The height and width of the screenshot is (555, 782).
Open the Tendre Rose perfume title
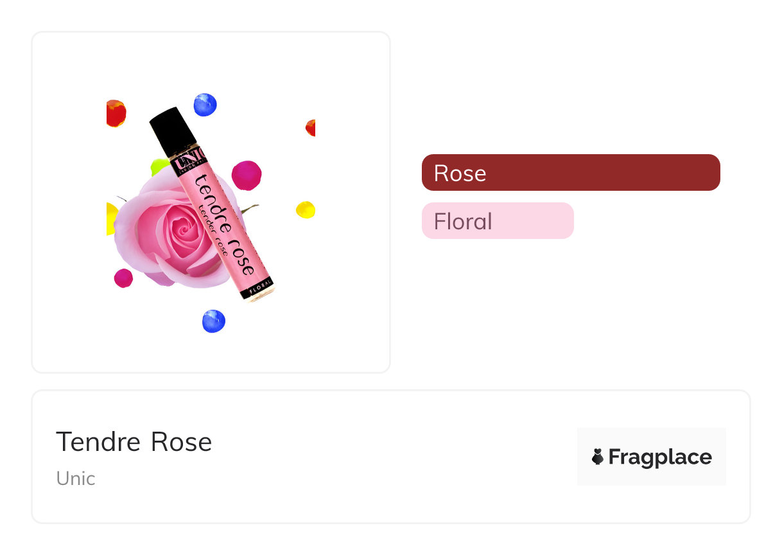pos(134,442)
